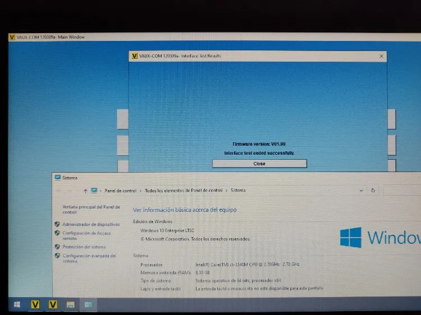Click VAUX-COM Main Window title icon
The image size is (421, 315).
pos(12,37)
